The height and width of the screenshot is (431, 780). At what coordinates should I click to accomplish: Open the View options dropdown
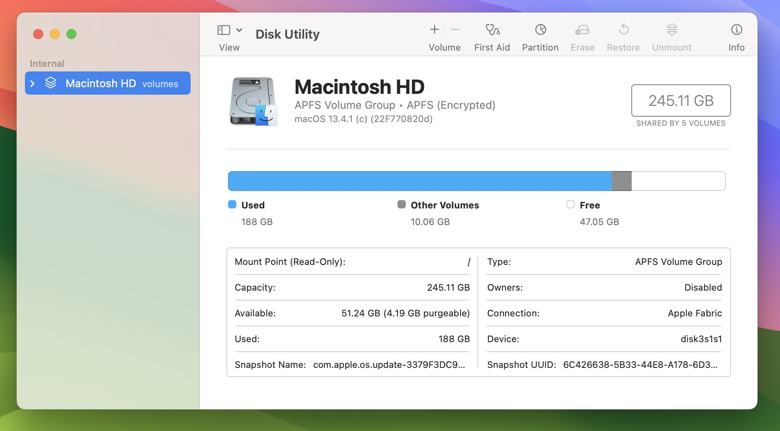coord(239,29)
